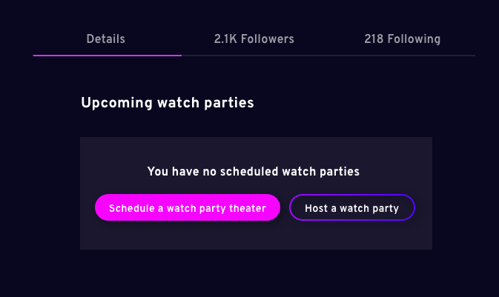Choose the purple outlined Host button

[x=352, y=207]
